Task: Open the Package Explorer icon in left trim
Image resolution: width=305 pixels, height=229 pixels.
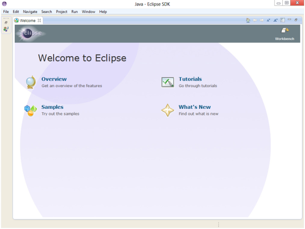Action: pos(6,29)
